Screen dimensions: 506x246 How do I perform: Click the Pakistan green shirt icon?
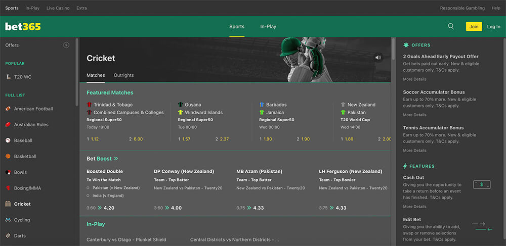coord(343,112)
